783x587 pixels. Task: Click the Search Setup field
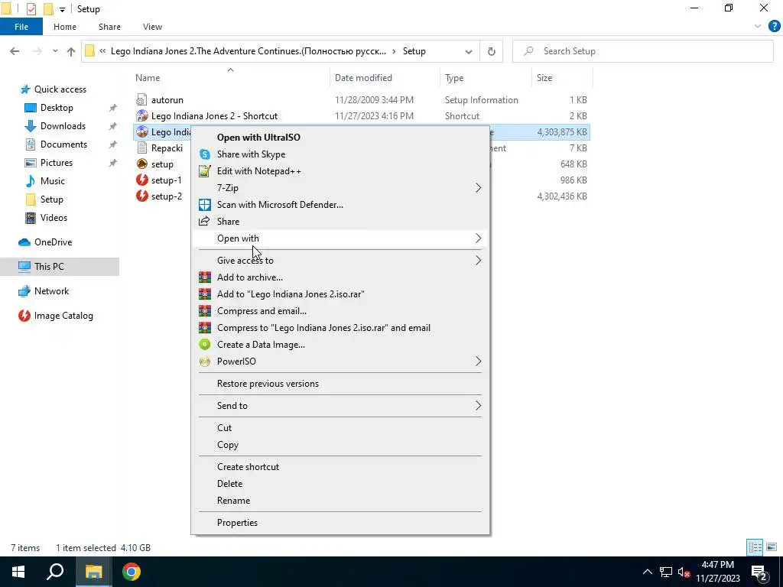pos(642,51)
